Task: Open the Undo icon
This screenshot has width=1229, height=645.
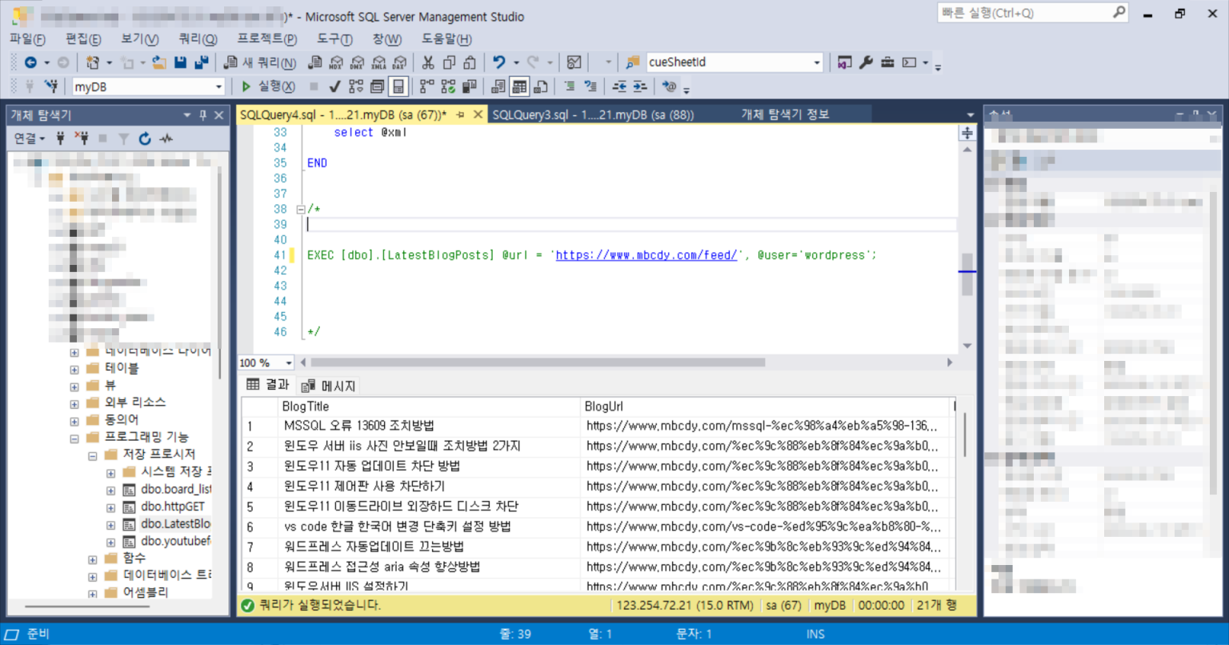Action: pos(498,62)
